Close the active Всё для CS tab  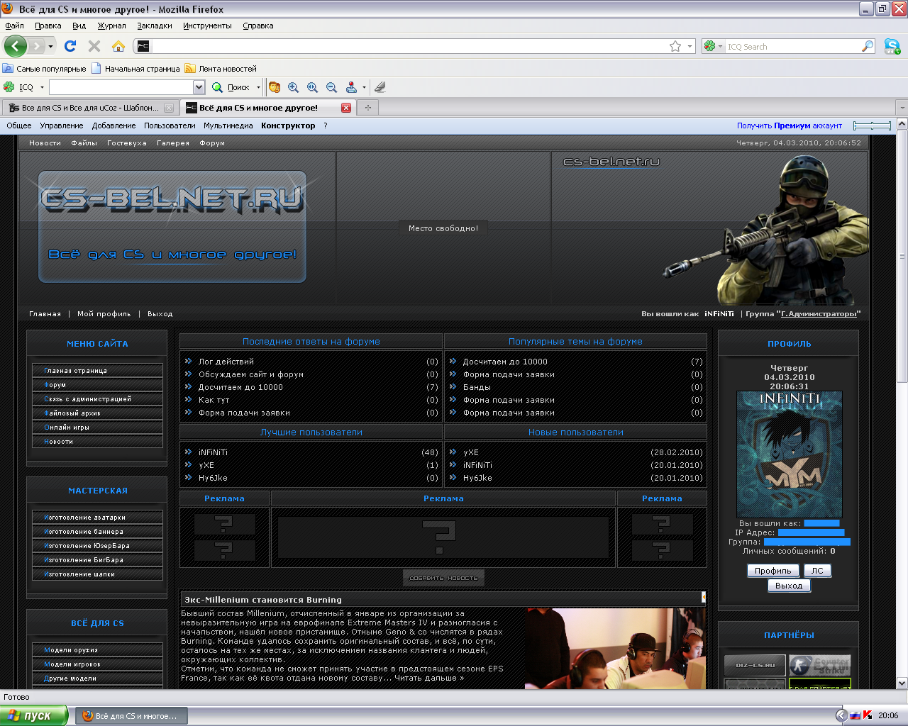(x=346, y=108)
